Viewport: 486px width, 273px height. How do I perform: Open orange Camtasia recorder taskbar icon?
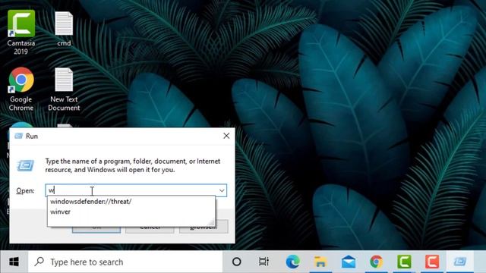[432, 262]
